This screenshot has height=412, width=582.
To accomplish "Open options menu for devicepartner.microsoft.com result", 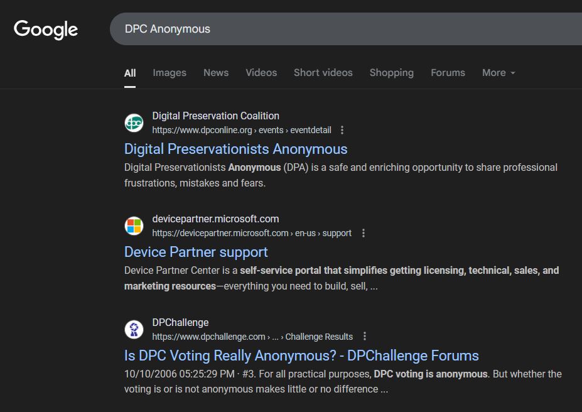I will [x=364, y=233].
